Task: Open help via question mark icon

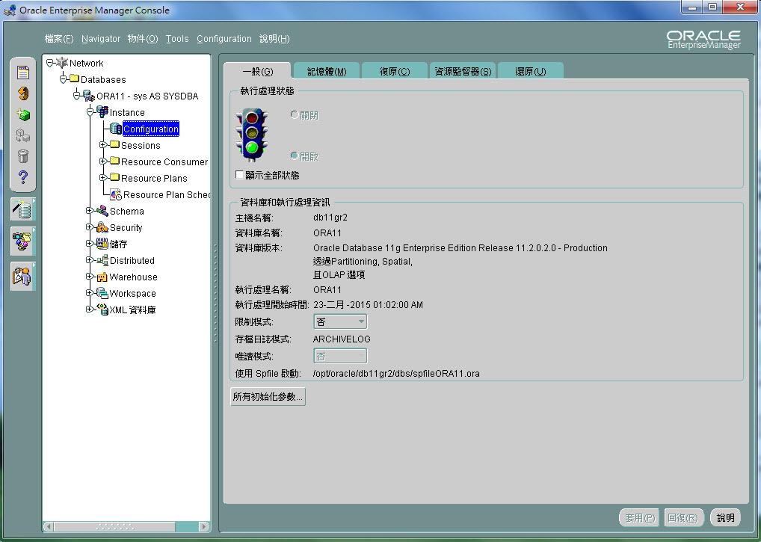Action: click(23, 177)
